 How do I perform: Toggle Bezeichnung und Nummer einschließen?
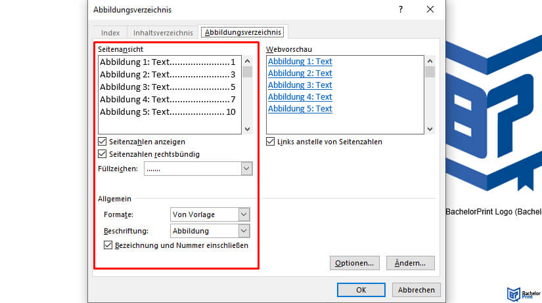(x=108, y=245)
